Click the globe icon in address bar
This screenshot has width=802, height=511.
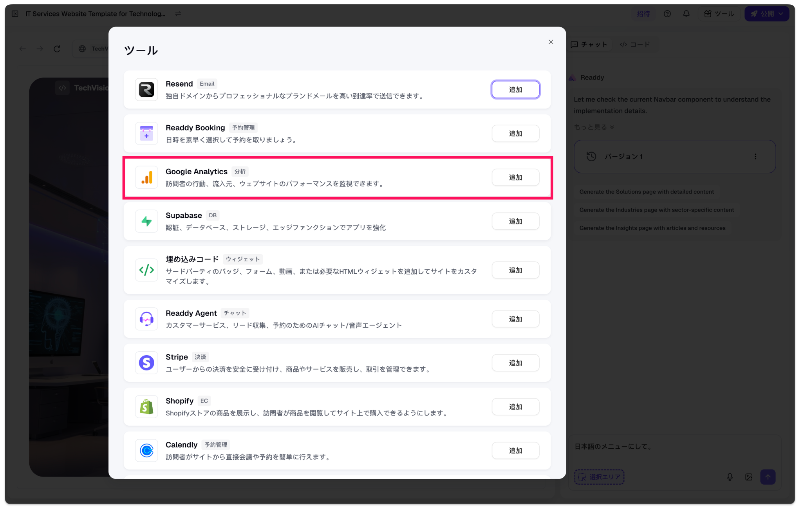(82, 49)
